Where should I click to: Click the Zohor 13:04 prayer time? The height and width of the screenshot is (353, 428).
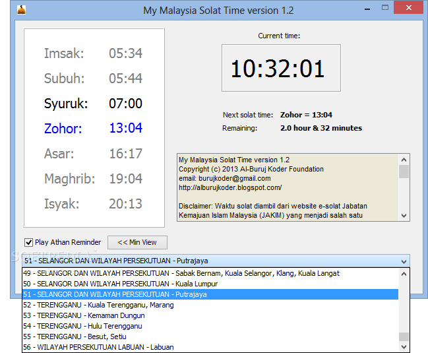(x=94, y=128)
